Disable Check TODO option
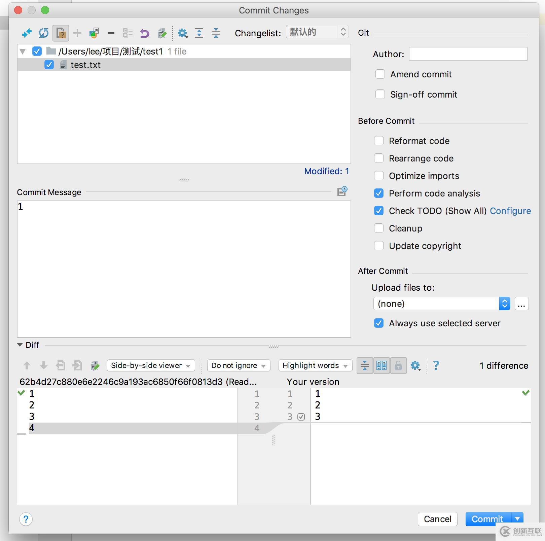Viewport: 545px width, 541px height. (379, 211)
